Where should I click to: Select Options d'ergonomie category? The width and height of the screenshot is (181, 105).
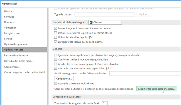[16, 44]
